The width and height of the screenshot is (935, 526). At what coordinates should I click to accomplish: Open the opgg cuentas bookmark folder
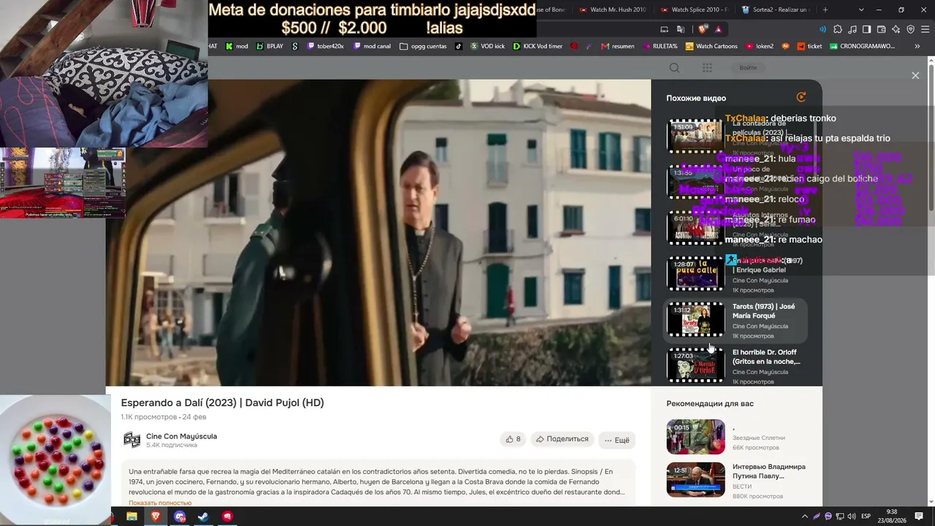pyautogui.click(x=423, y=46)
